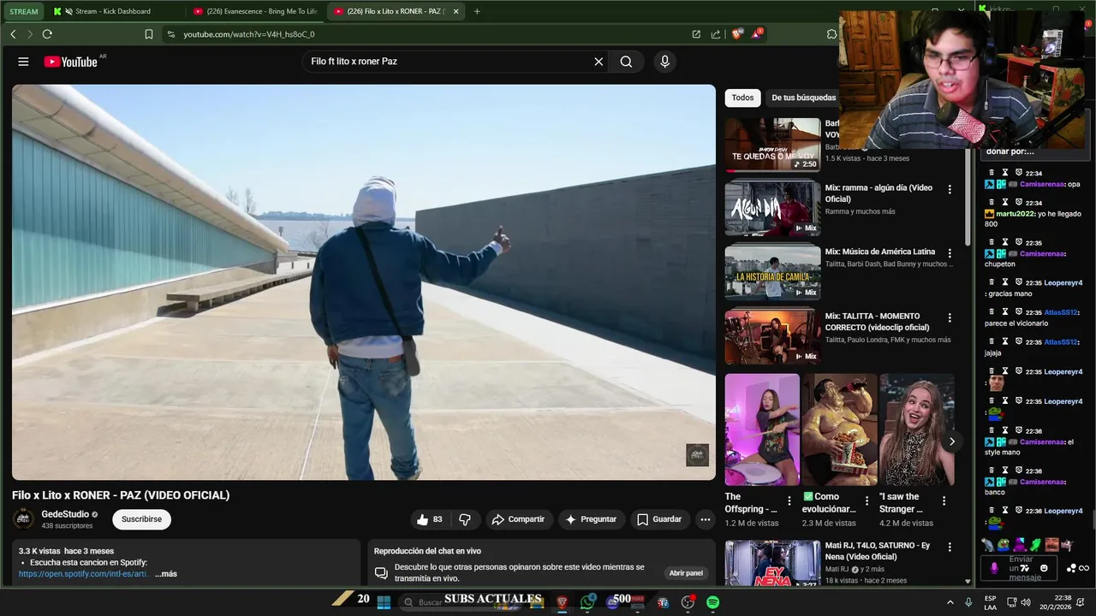
Task: Play the TALITTA Momento Correcto mix thumbnail
Action: tap(772, 336)
